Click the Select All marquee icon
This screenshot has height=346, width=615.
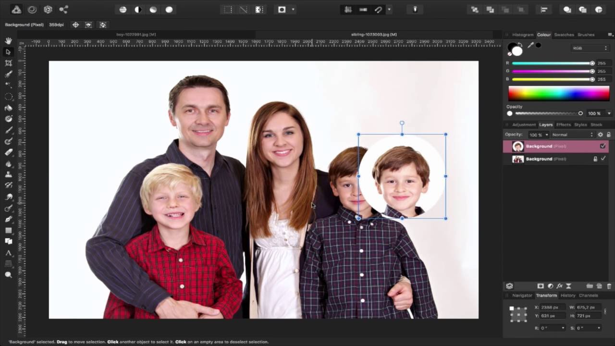pos(228,10)
